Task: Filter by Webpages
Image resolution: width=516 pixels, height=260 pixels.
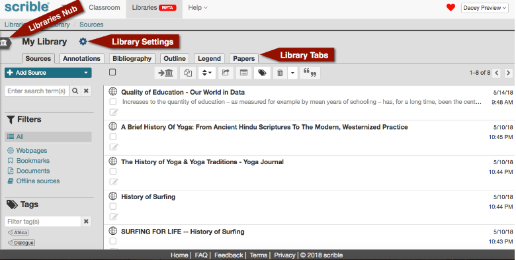Action: [x=32, y=150]
